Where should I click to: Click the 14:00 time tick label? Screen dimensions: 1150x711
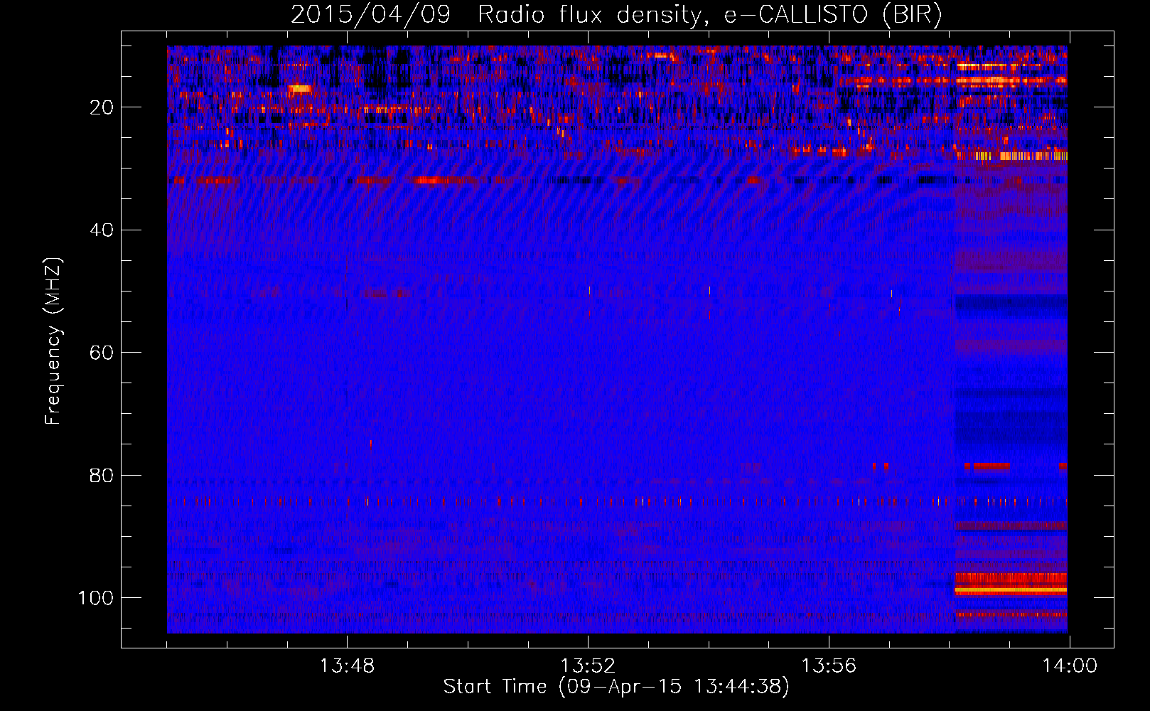click(x=1070, y=666)
